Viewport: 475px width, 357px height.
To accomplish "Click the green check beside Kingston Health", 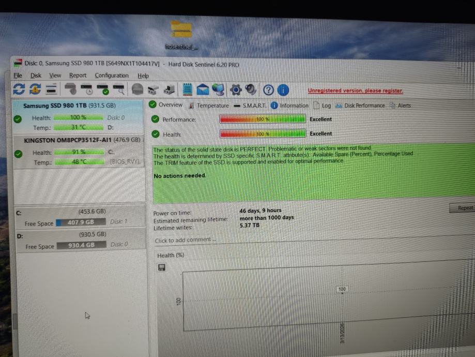I will pos(18,154).
